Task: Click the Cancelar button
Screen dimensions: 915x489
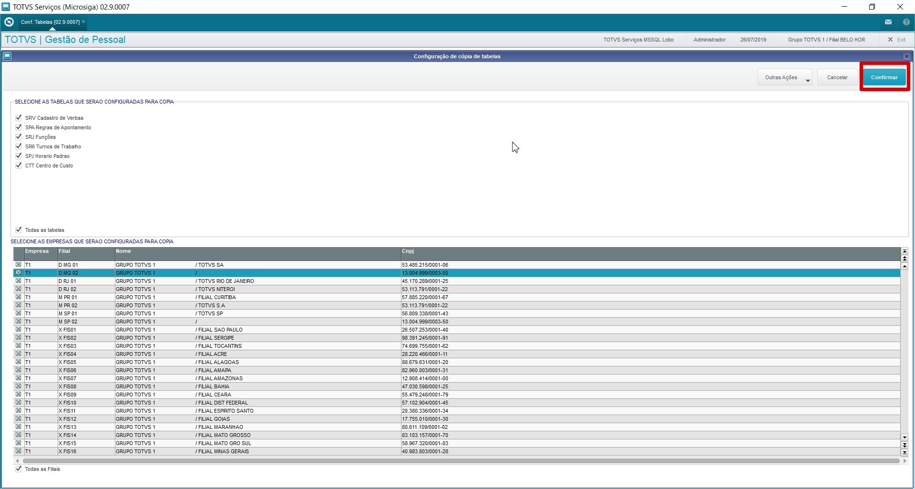Action: pos(837,77)
